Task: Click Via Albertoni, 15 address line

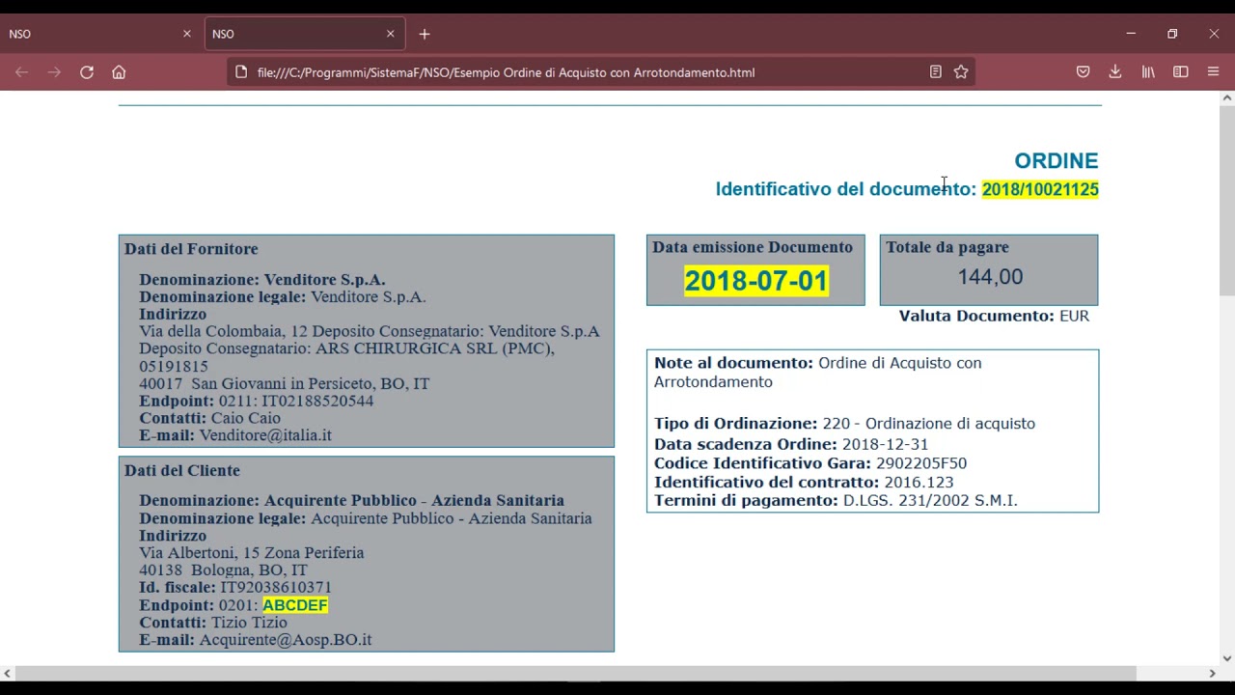Action: click(x=252, y=553)
